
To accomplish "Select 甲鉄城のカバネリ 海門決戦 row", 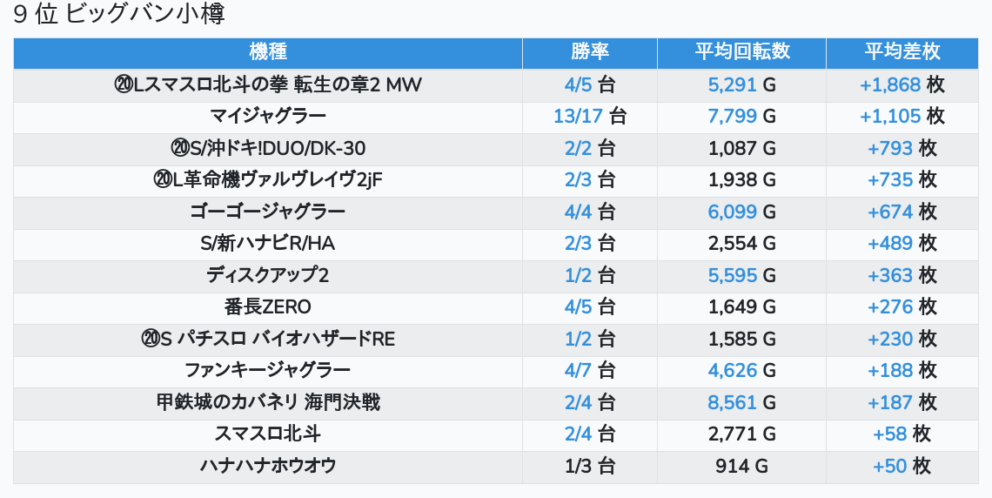I will (267, 402).
